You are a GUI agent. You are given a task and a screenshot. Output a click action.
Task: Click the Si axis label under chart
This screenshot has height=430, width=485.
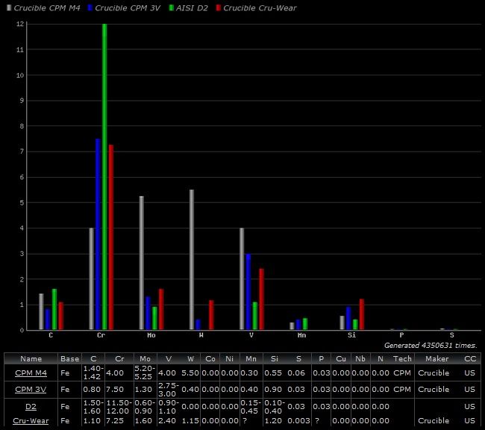[x=351, y=335]
